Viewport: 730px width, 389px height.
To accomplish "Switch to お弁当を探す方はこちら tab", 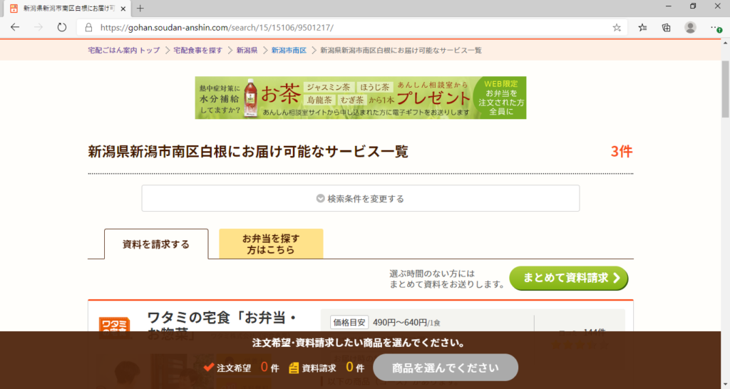I will (x=271, y=244).
